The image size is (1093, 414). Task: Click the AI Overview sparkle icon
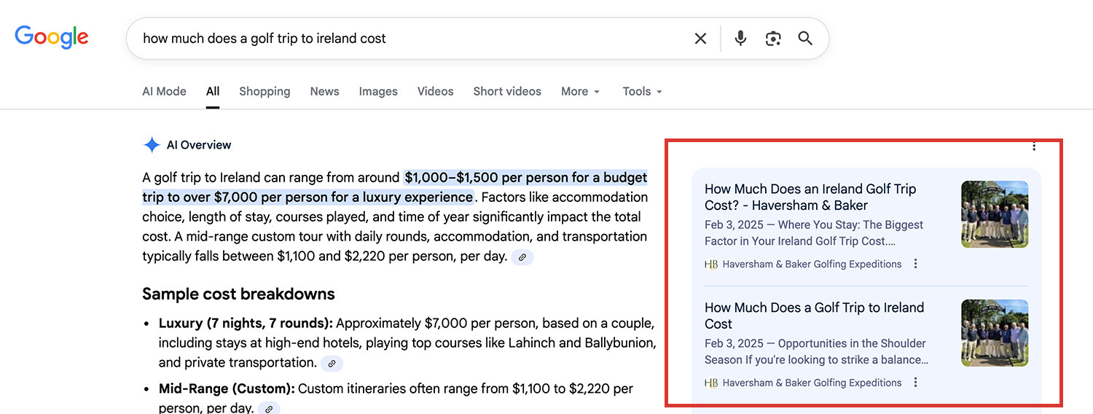(x=152, y=145)
